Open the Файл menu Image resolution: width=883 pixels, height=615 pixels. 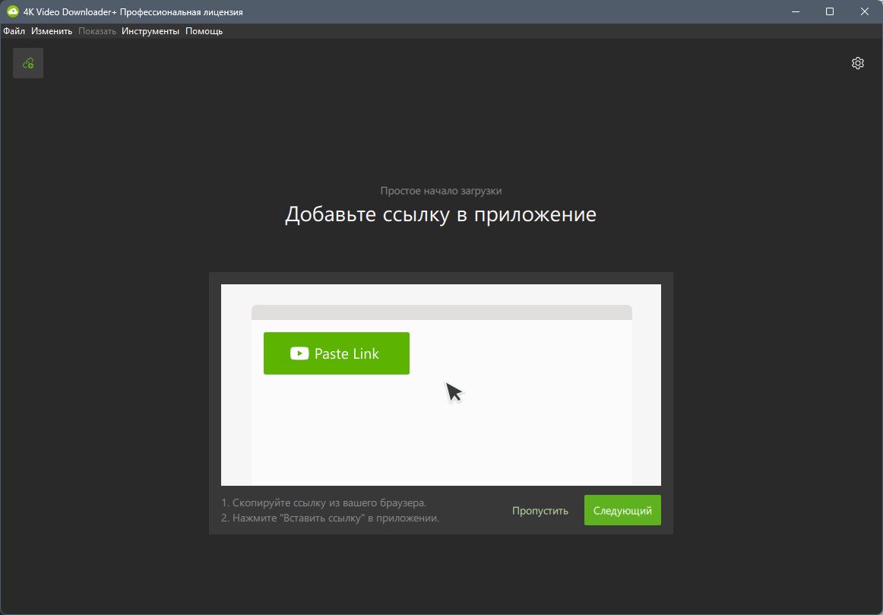click(14, 31)
